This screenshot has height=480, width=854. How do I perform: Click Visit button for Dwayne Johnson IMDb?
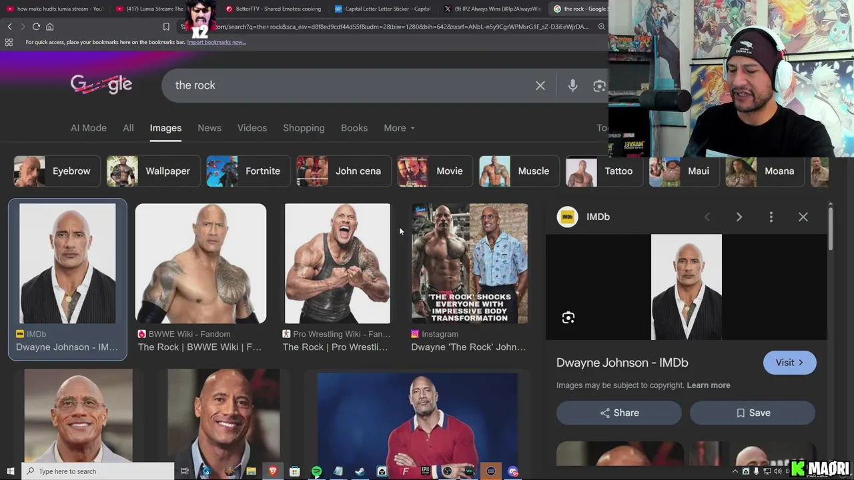pyautogui.click(x=789, y=363)
